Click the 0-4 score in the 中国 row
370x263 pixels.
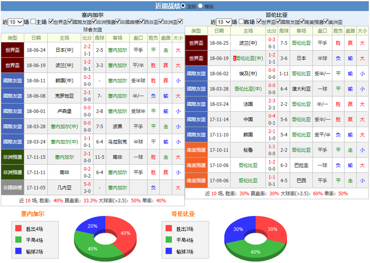point(272,116)
